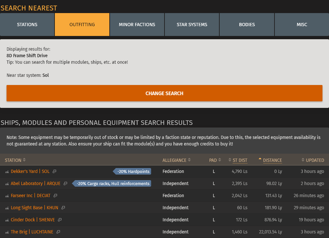This screenshot has width=329, height=238.
Task: Click Federation allegiance in Farseer Inc row
Action: coord(173,195)
